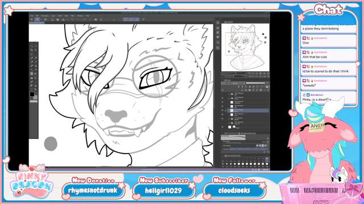Open the Layer menu
The image size is (364, 204).
53,16
